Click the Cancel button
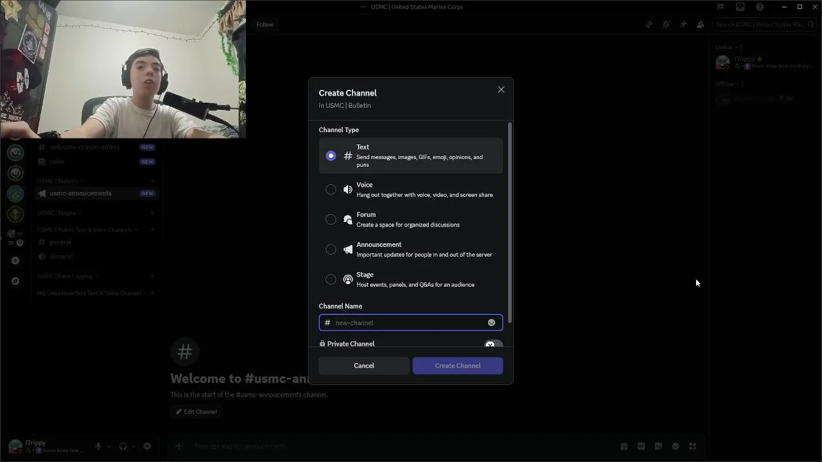Viewport: 822px width, 462px height. click(x=363, y=366)
